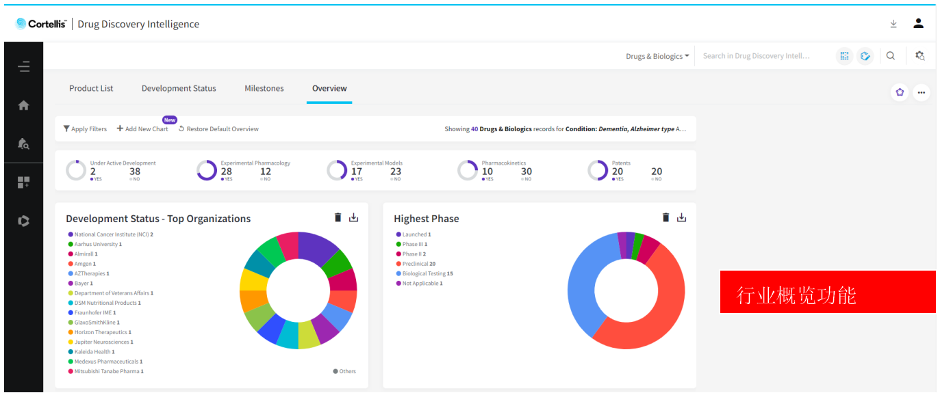Click the "Condition: Dementia, Alzheimer type" summary text
938x395 pixels.
click(x=620, y=128)
